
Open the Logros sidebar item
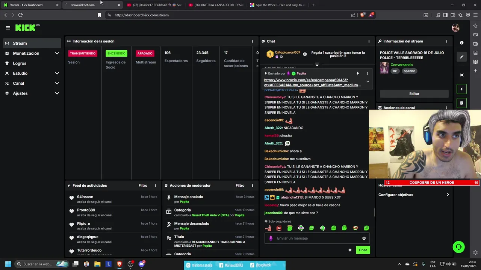point(32,63)
